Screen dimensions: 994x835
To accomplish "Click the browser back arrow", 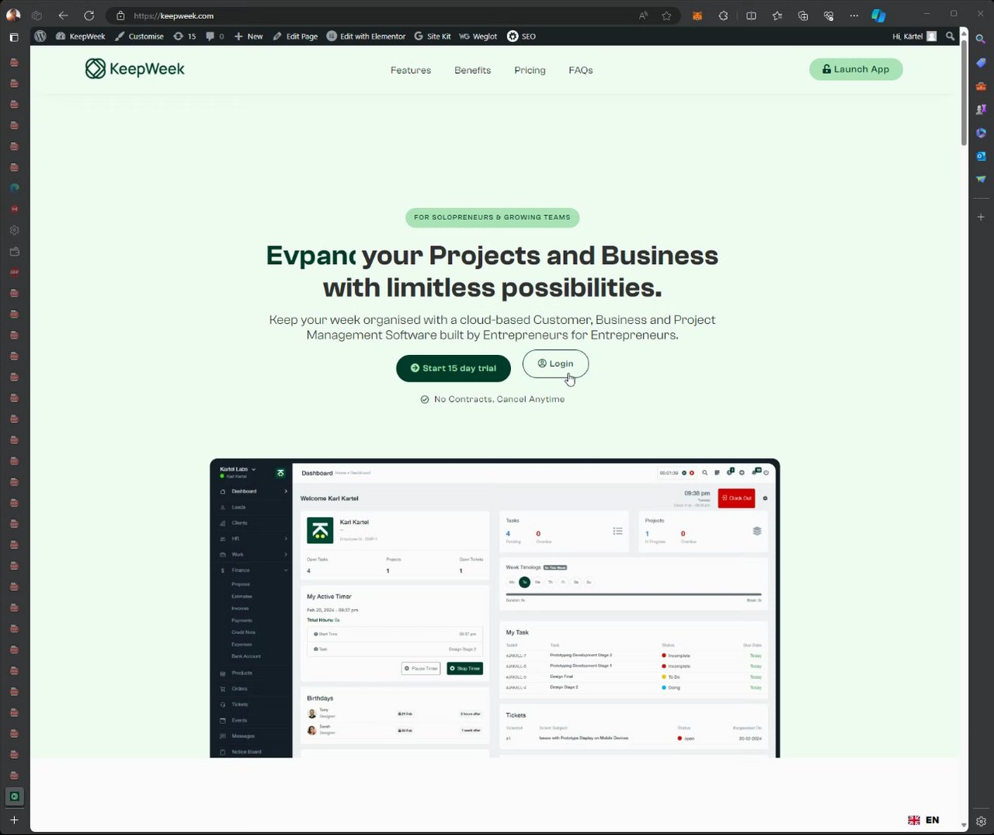I will [x=64, y=16].
